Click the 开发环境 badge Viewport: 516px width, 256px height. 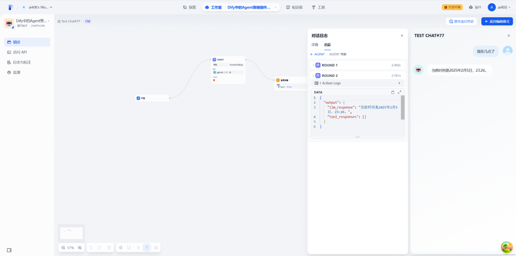pyautogui.click(x=452, y=7)
